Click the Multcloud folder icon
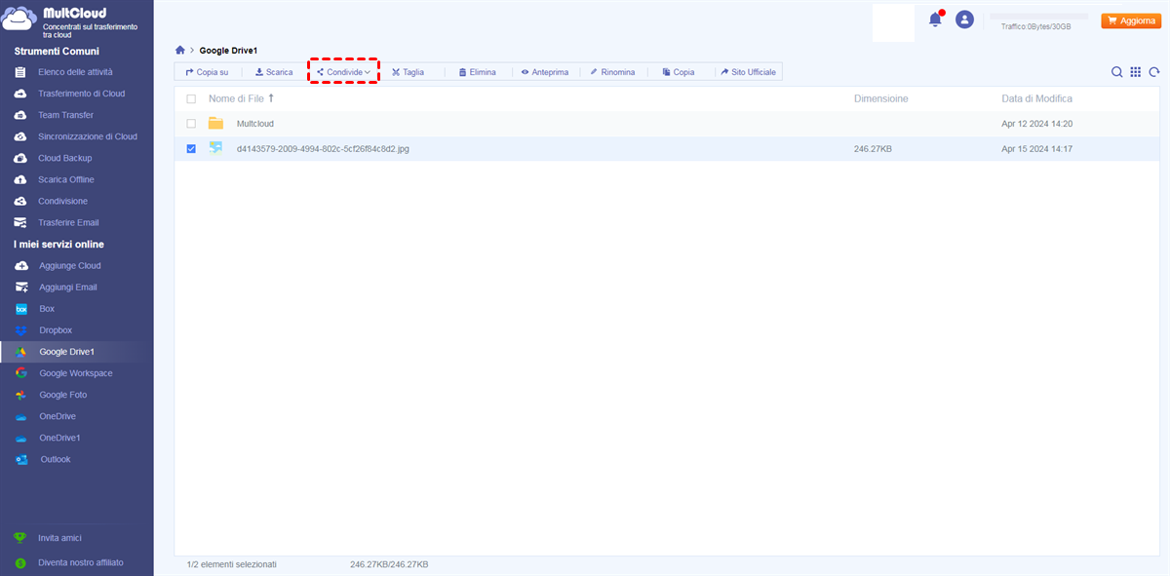Viewport: 1170px width, 576px height. (215, 124)
